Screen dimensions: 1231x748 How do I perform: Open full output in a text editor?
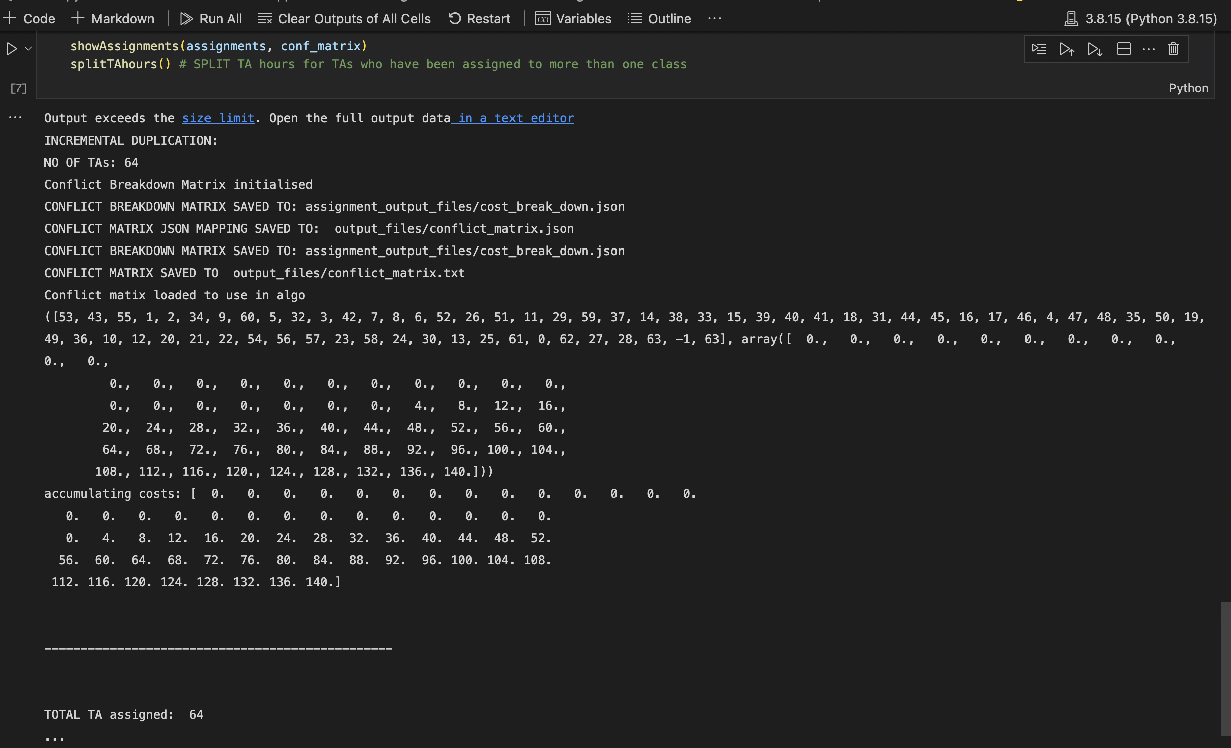[x=512, y=118]
